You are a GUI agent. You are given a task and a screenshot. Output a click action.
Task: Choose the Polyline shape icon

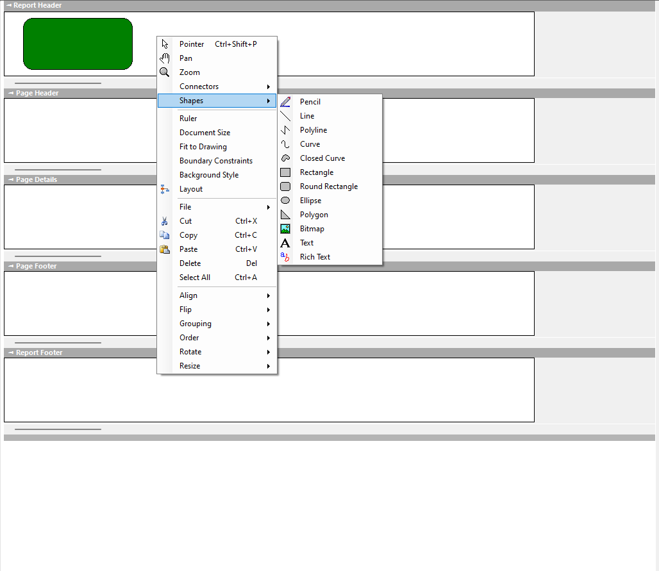[286, 130]
